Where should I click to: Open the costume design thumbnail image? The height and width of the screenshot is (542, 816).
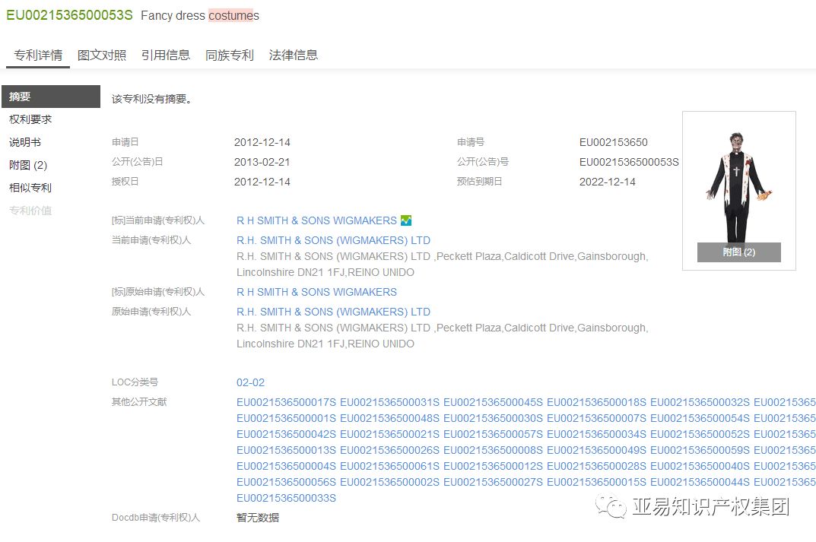(736, 186)
